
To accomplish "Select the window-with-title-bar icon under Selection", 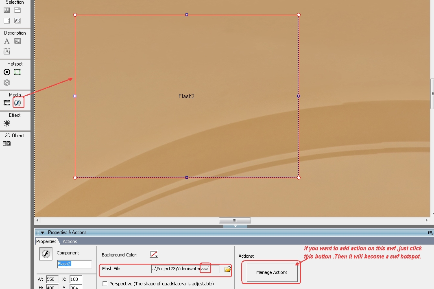I will (17, 10).
